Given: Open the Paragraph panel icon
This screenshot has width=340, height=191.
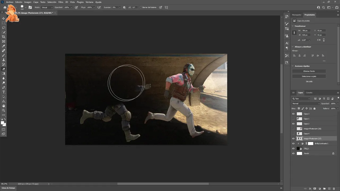Looking at the screenshot, I should click(x=287, y=48).
